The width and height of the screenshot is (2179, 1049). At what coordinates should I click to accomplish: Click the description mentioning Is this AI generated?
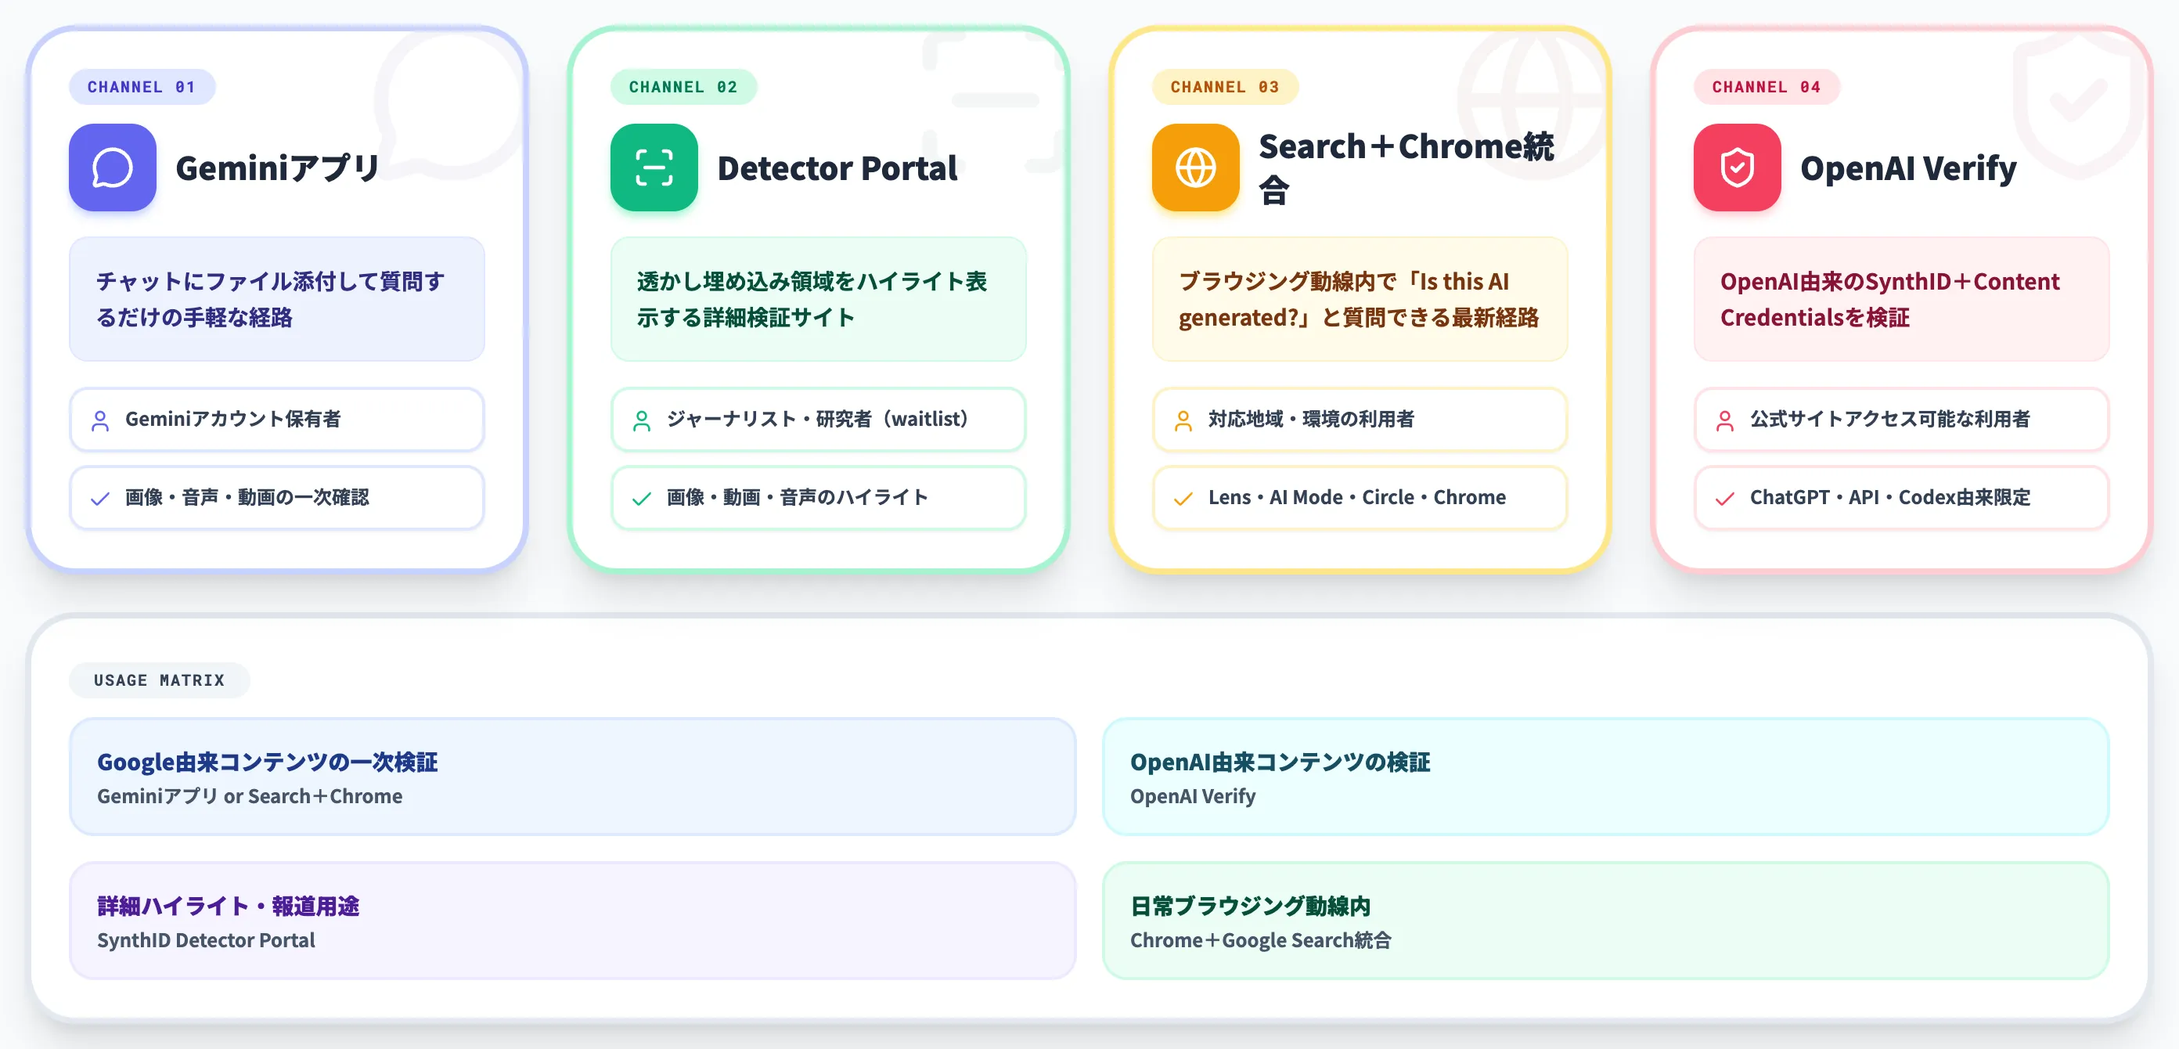pos(1360,298)
